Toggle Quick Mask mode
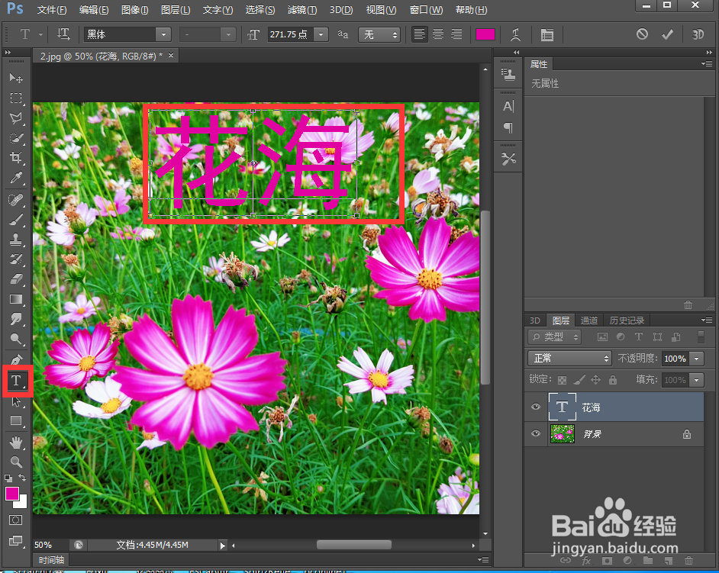The width and height of the screenshot is (719, 573). pos(15,520)
